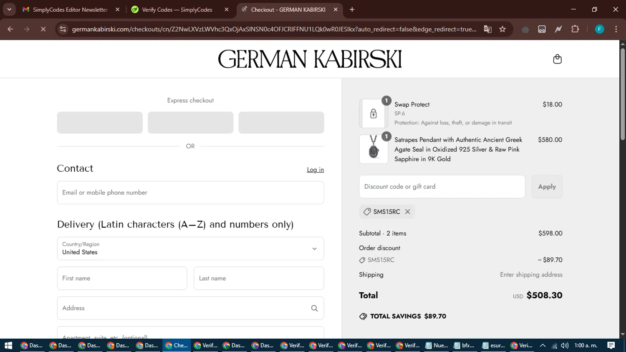Screen dimensions: 626x352
Task: Click the middle express checkout button
Action: pos(190,122)
